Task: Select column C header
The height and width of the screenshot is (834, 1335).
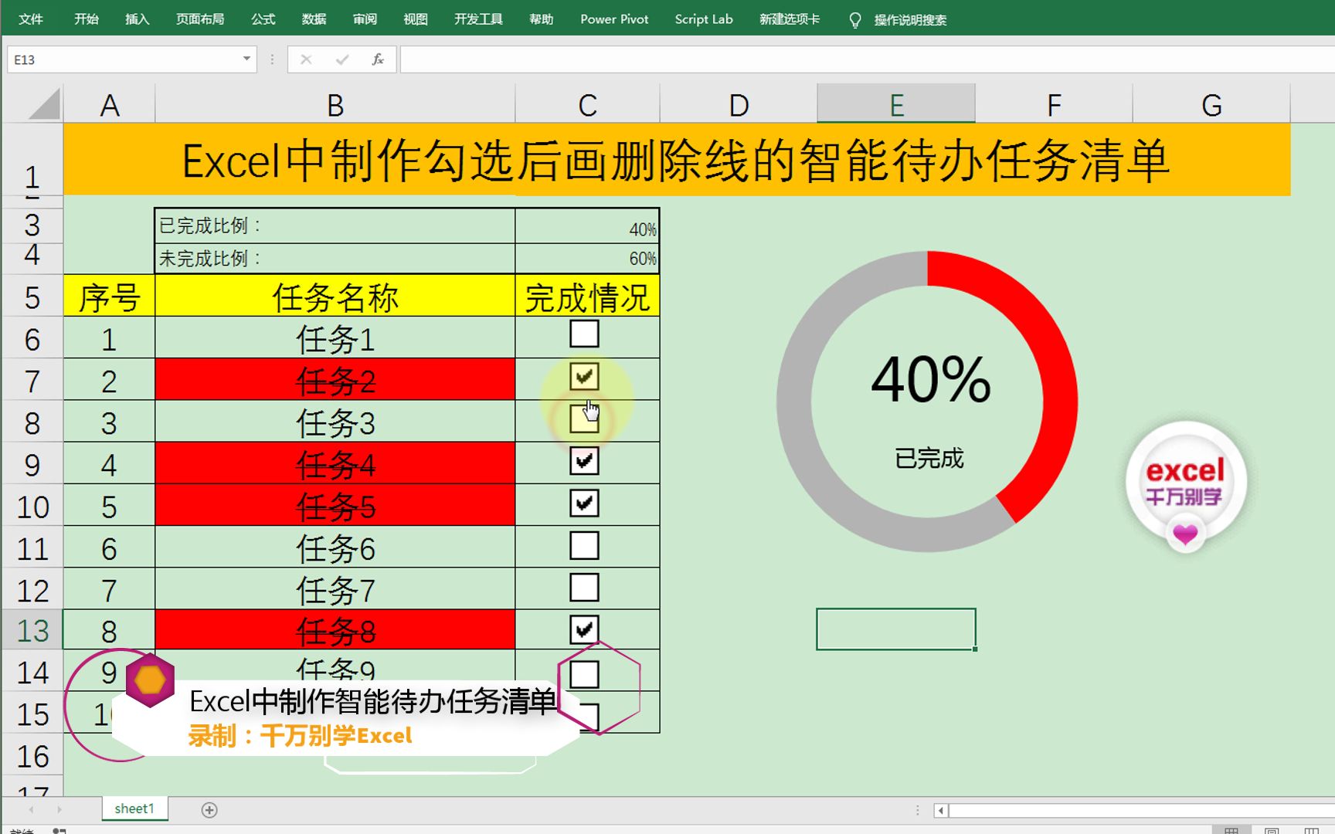Action: pos(587,104)
